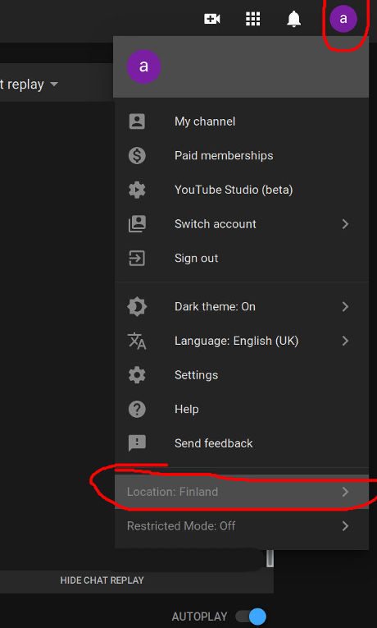377x628 pixels.
Task: Open the notifications bell
Action: point(294,19)
